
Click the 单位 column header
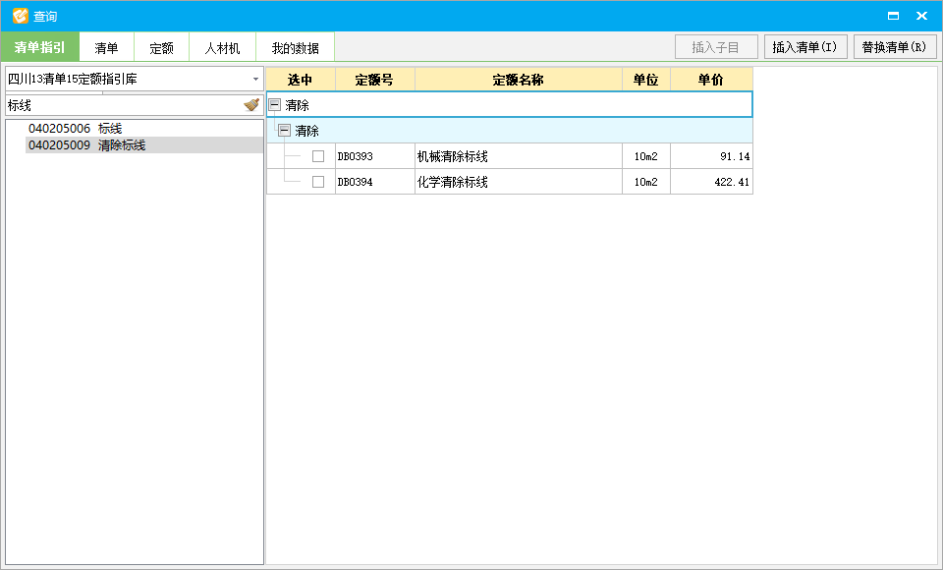tap(646, 80)
